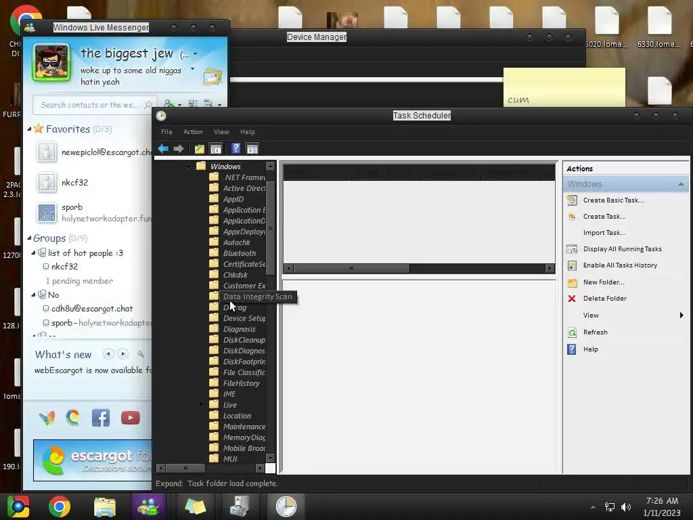693x520 pixels.
Task: Click the volume speaker tray icon
Action: tap(626, 507)
